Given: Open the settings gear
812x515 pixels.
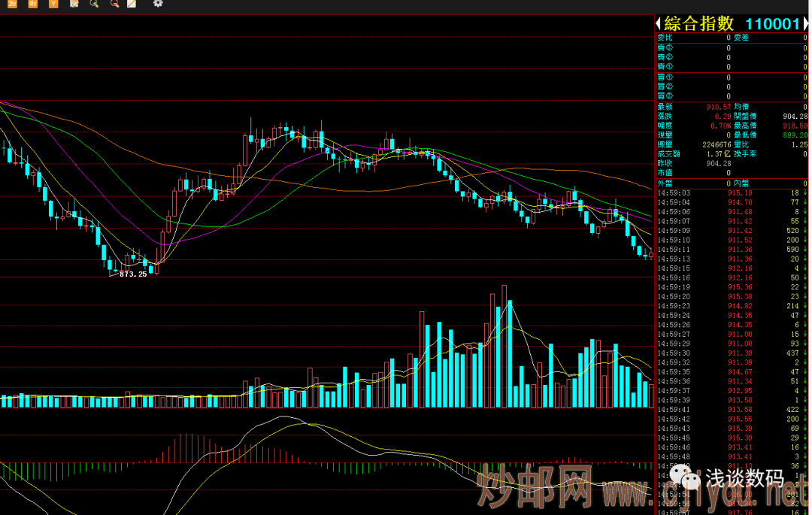Looking at the screenshot, I should point(158,4).
